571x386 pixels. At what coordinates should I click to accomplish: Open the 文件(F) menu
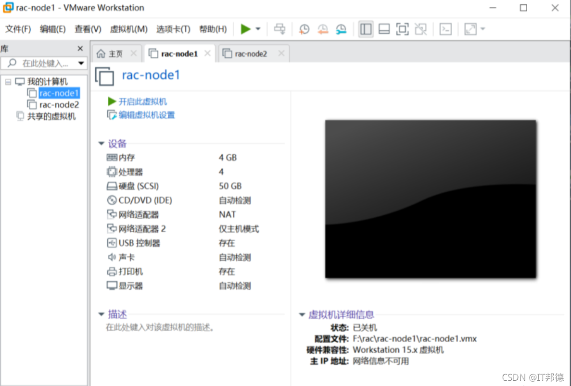[18, 29]
